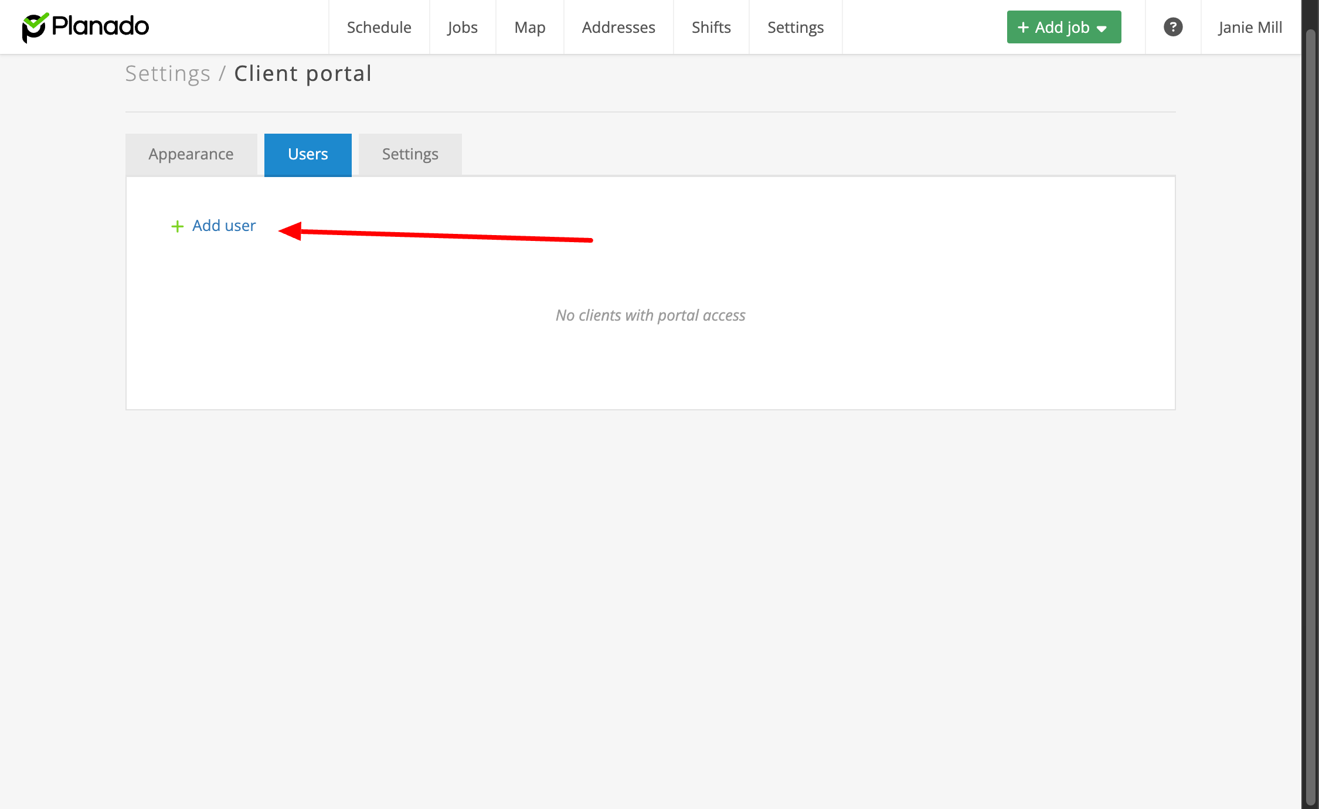Click the plus icon on Add job button
The image size is (1319, 809).
tap(1023, 28)
